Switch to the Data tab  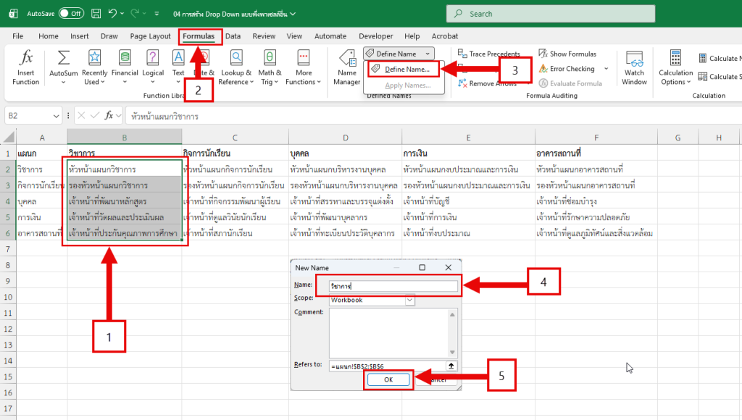pyautogui.click(x=233, y=36)
